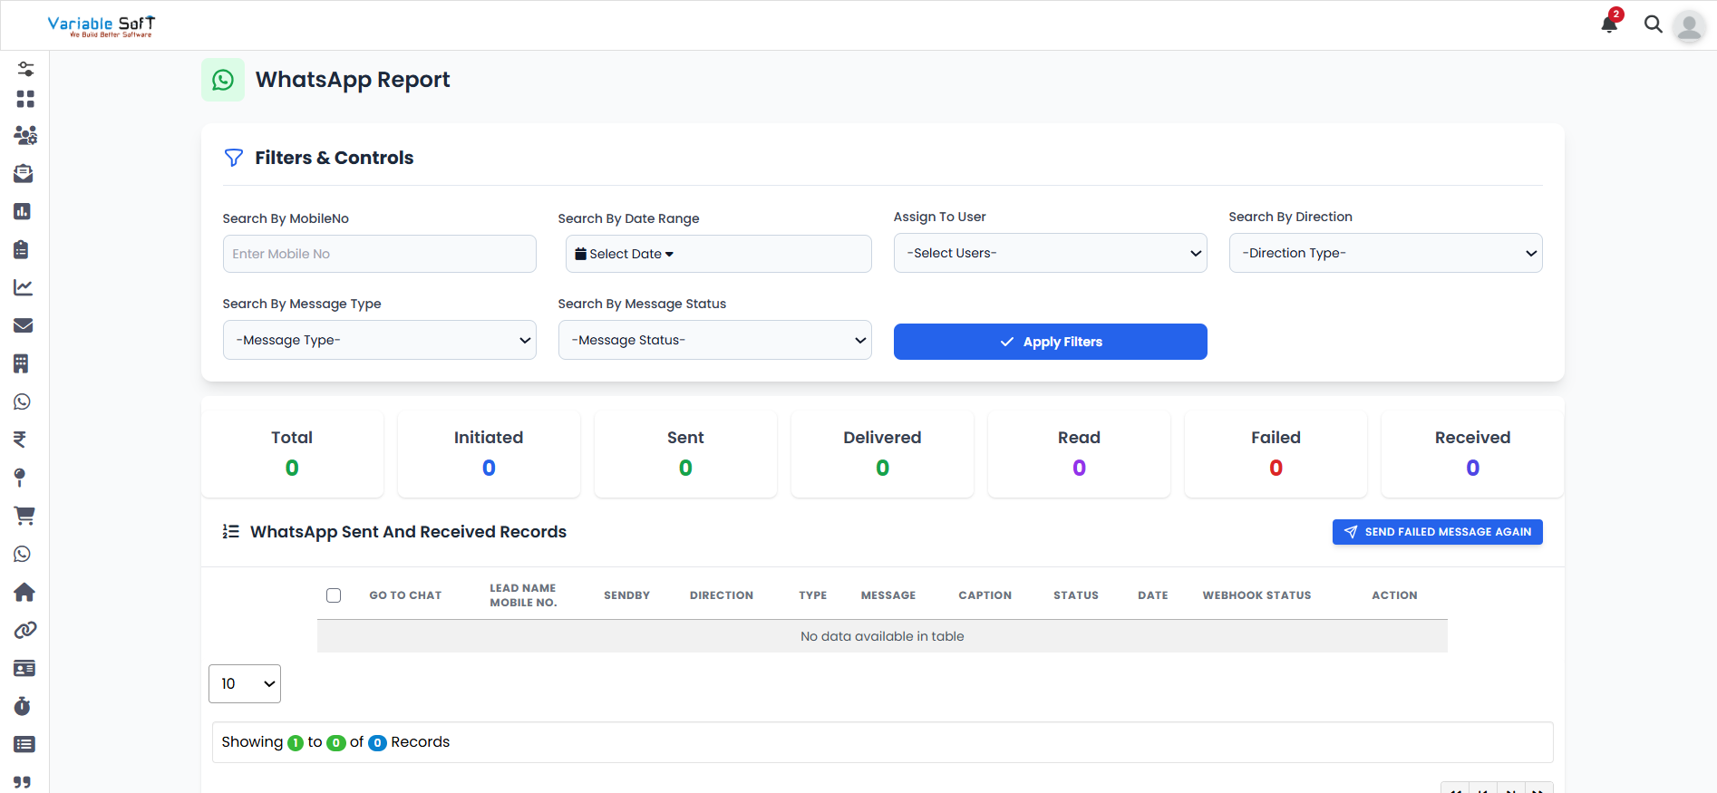Open the link chain sidebar icon
Image resolution: width=1717 pixels, height=793 pixels.
coord(24,630)
